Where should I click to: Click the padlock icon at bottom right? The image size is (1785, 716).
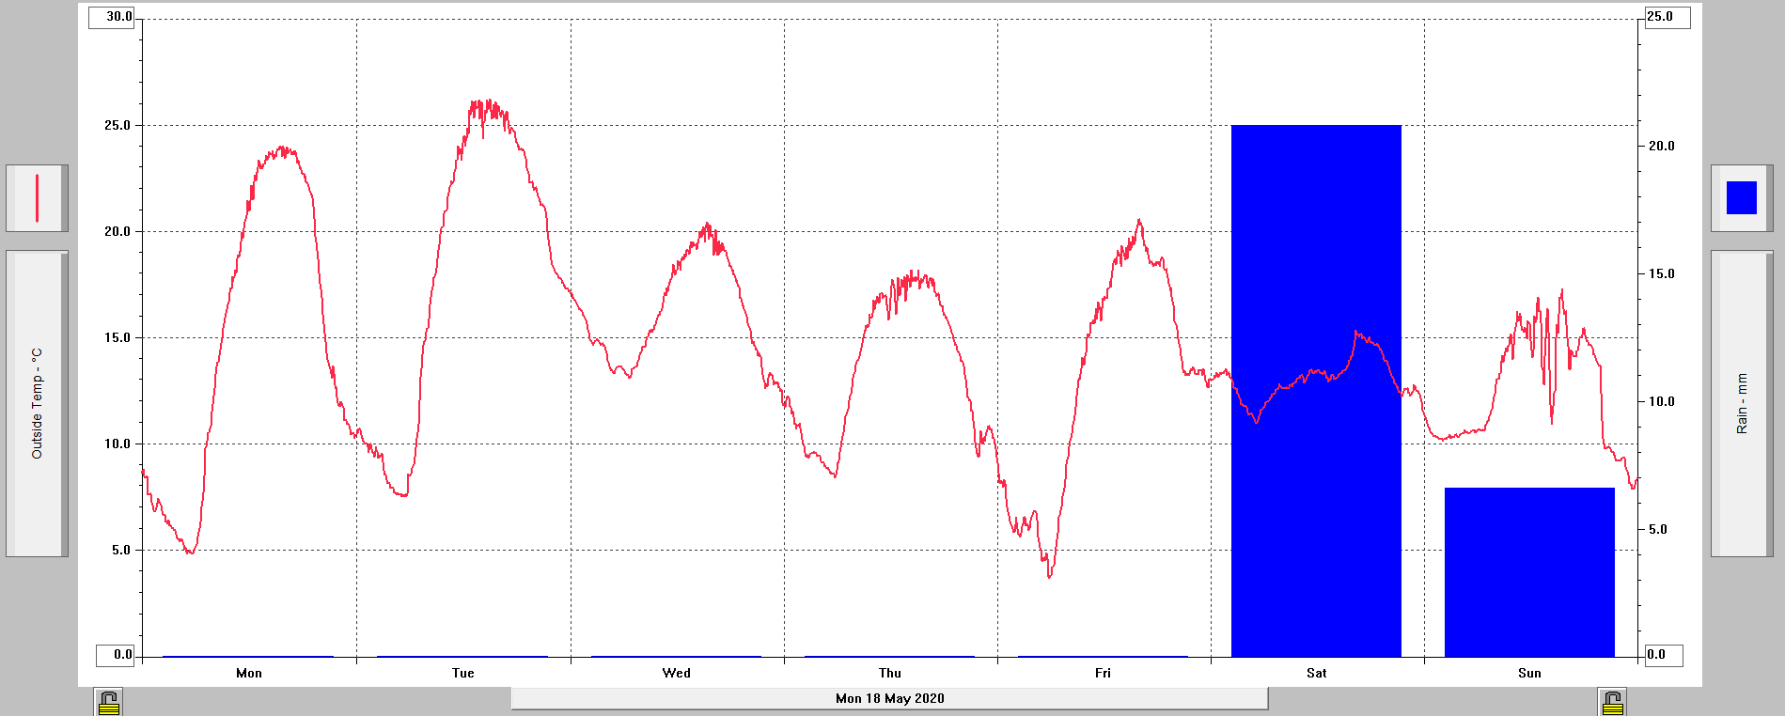(1612, 702)
